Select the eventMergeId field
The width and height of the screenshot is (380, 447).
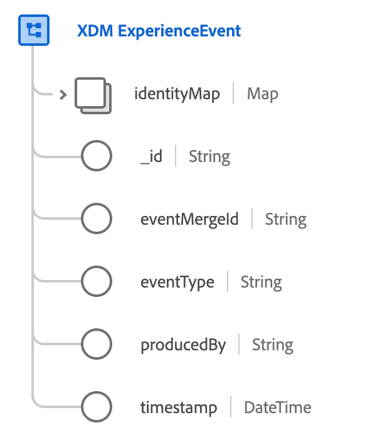click(x=189, y=219)
